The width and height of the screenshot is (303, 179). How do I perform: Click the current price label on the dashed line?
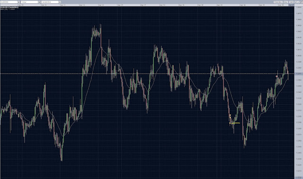(298, 73)
